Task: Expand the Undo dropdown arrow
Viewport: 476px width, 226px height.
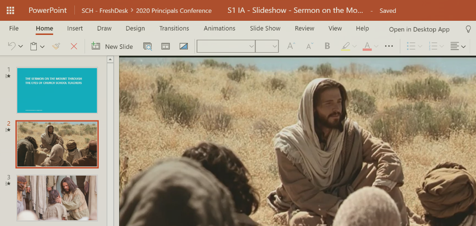Action: pyautogui.click(x=21, y=46)
